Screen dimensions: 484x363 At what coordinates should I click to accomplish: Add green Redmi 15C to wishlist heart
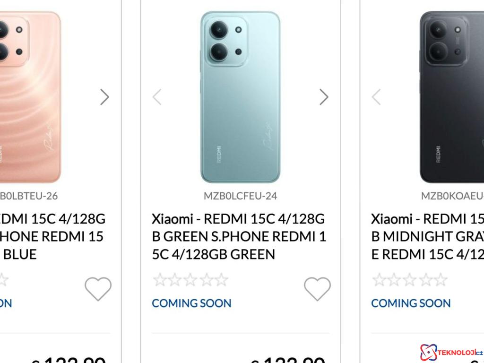point(317,288)
